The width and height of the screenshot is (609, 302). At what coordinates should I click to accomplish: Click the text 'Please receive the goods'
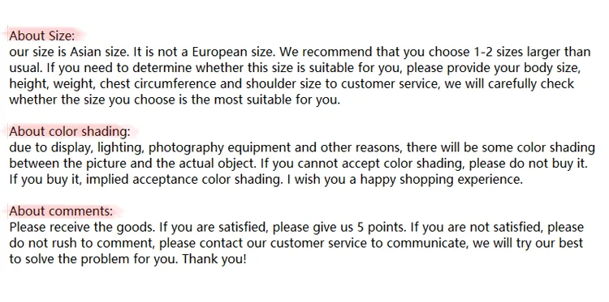[x=80, y=228]
